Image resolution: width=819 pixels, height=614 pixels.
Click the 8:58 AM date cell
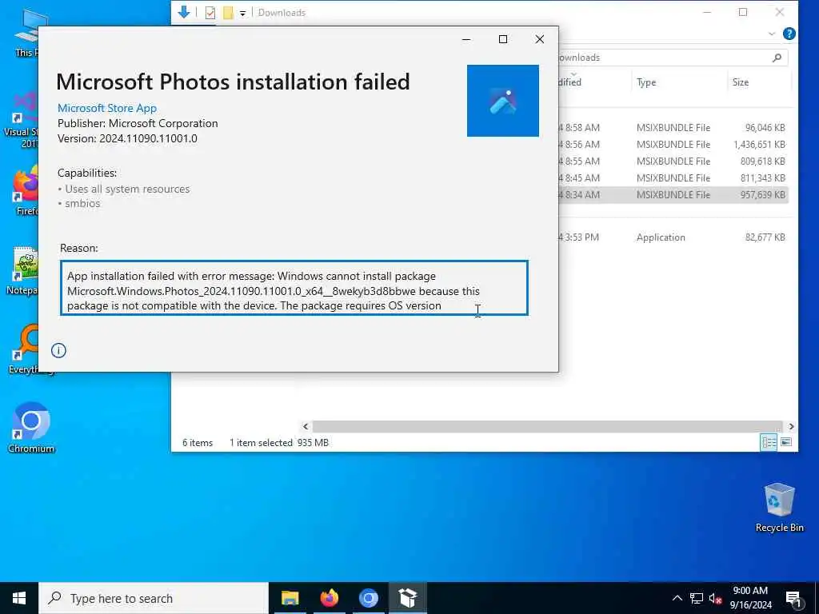[x=580, y=127]
